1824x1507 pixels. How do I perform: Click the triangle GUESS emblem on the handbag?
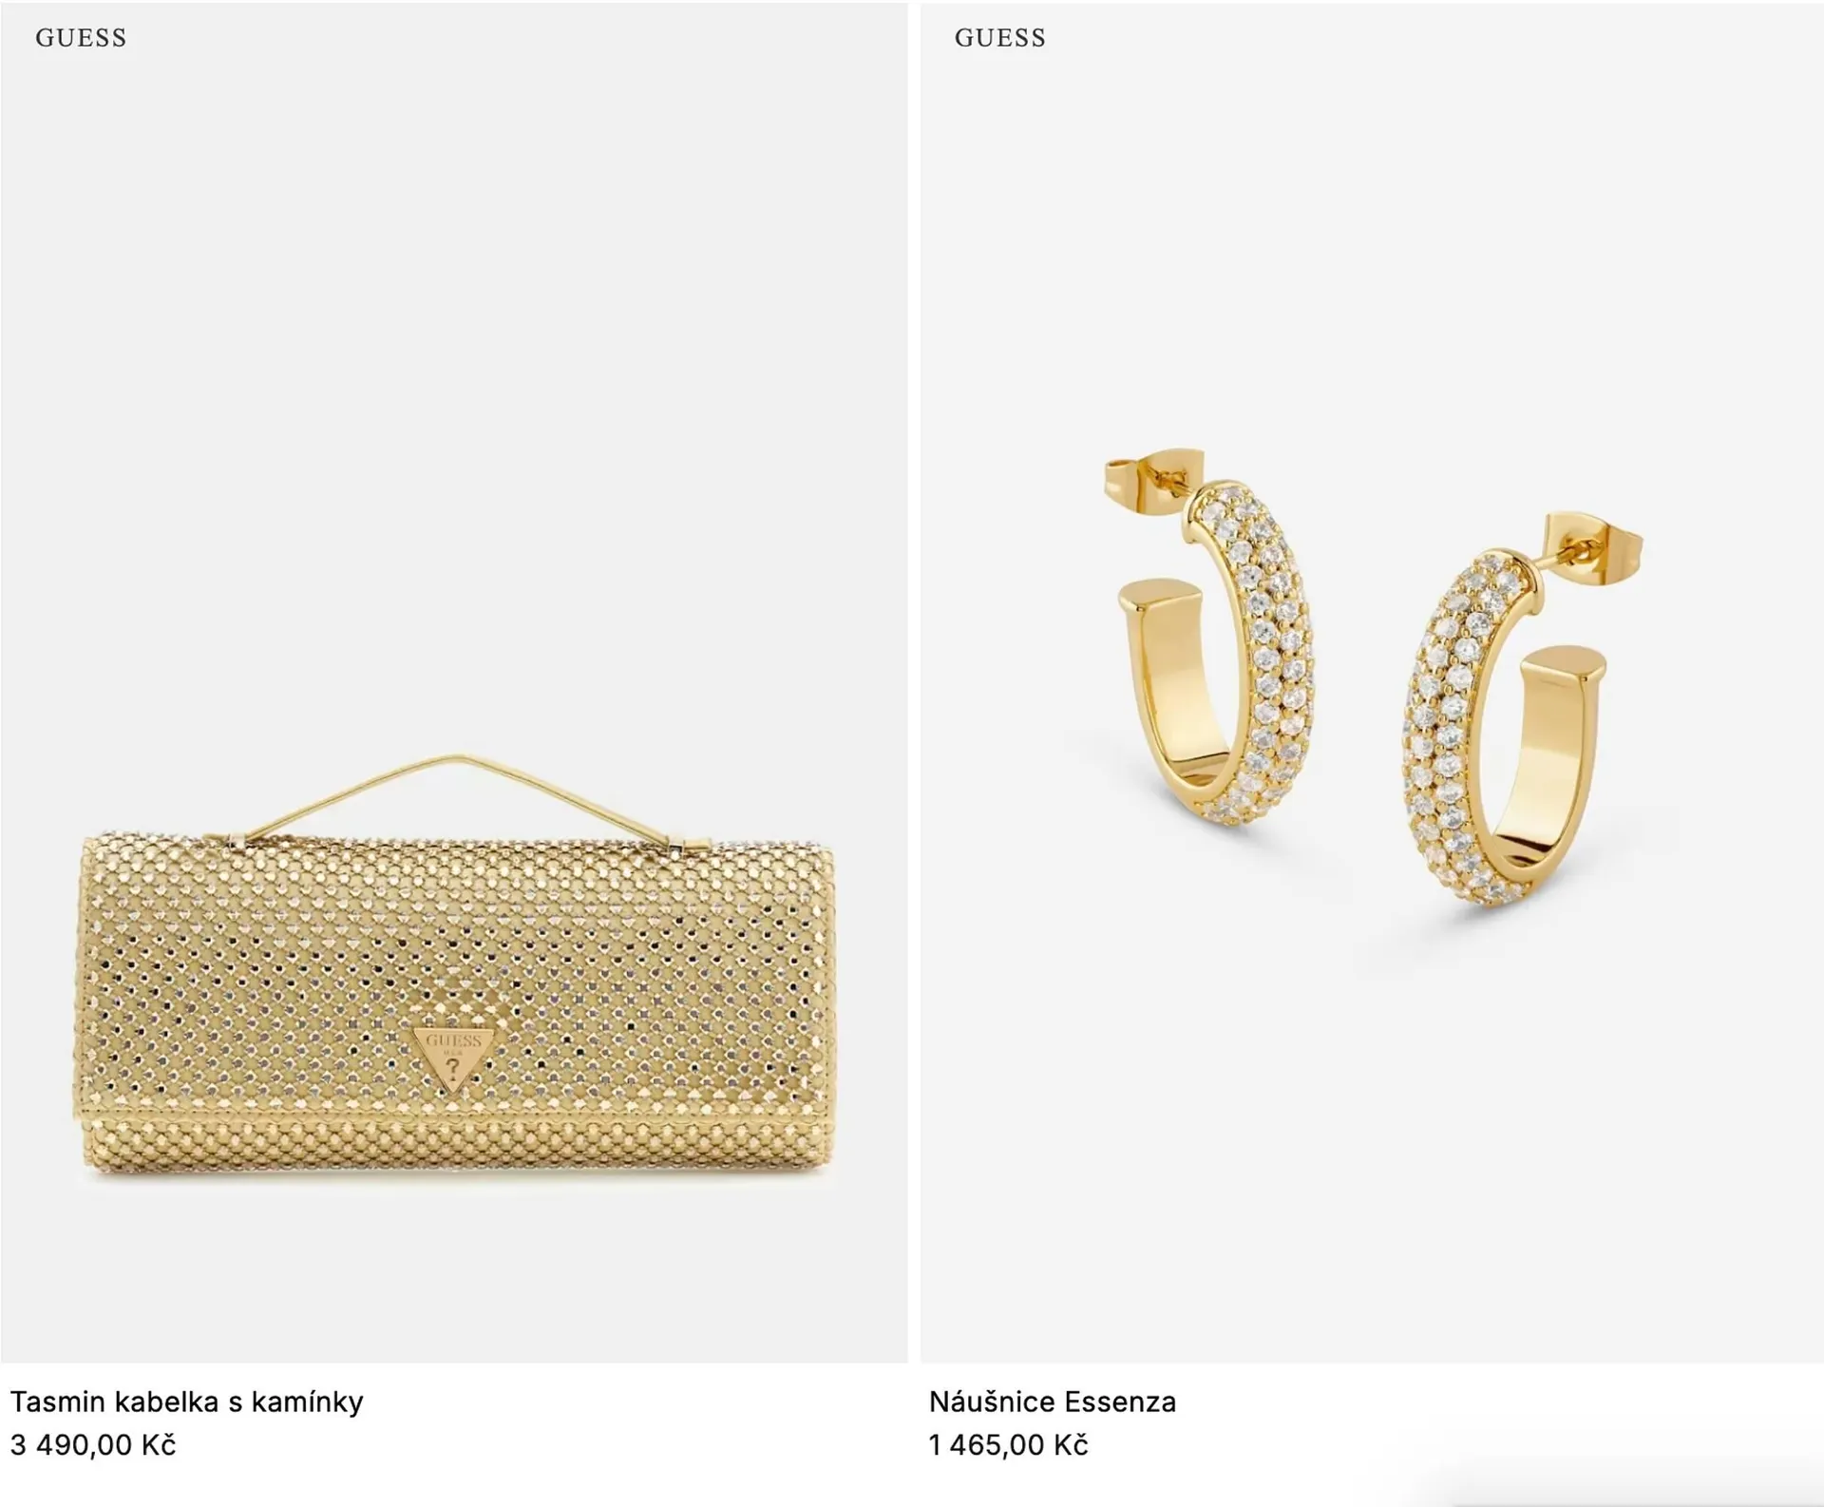click(453, 1055)
